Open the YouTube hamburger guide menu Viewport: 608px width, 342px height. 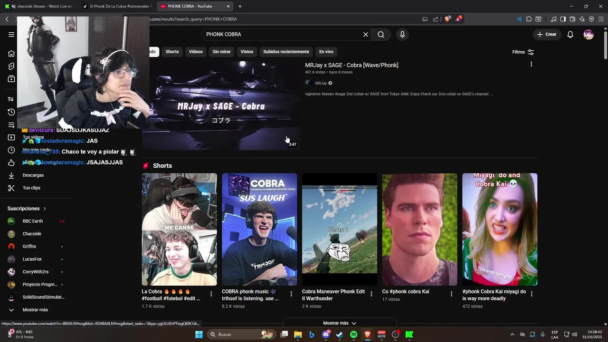coord(11,34)
